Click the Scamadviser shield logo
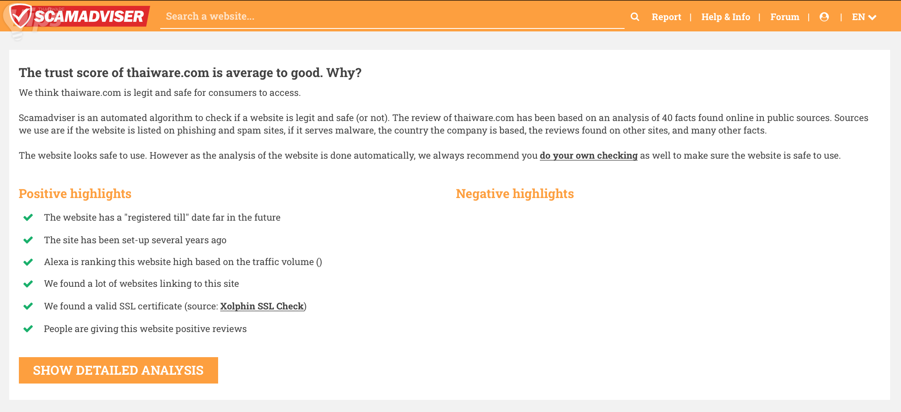Viewport: 901px width, 412px height. click(x=20, y=16)
